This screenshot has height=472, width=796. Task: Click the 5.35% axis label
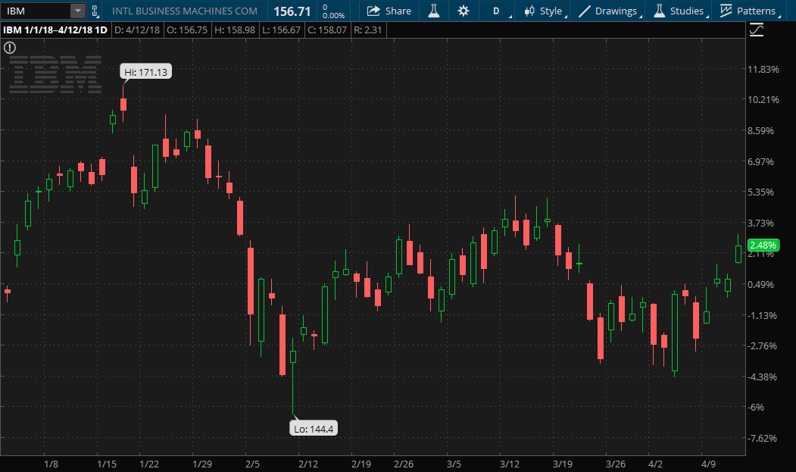coord(760,192)
